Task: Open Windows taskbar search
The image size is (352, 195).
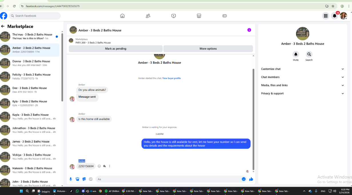Action: (27, 191)
